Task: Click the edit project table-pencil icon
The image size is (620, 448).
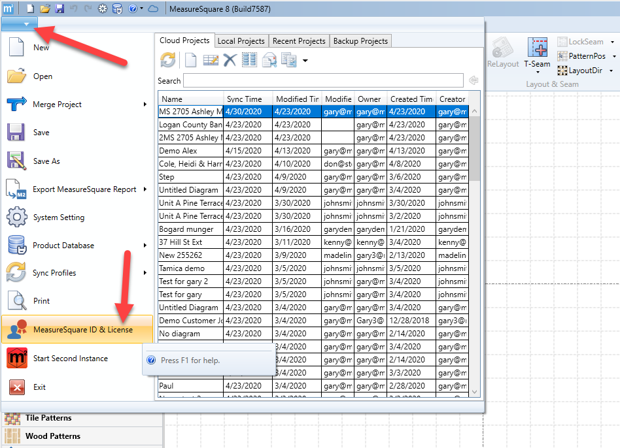Action: pyautogui.click(x=210, y=60)
